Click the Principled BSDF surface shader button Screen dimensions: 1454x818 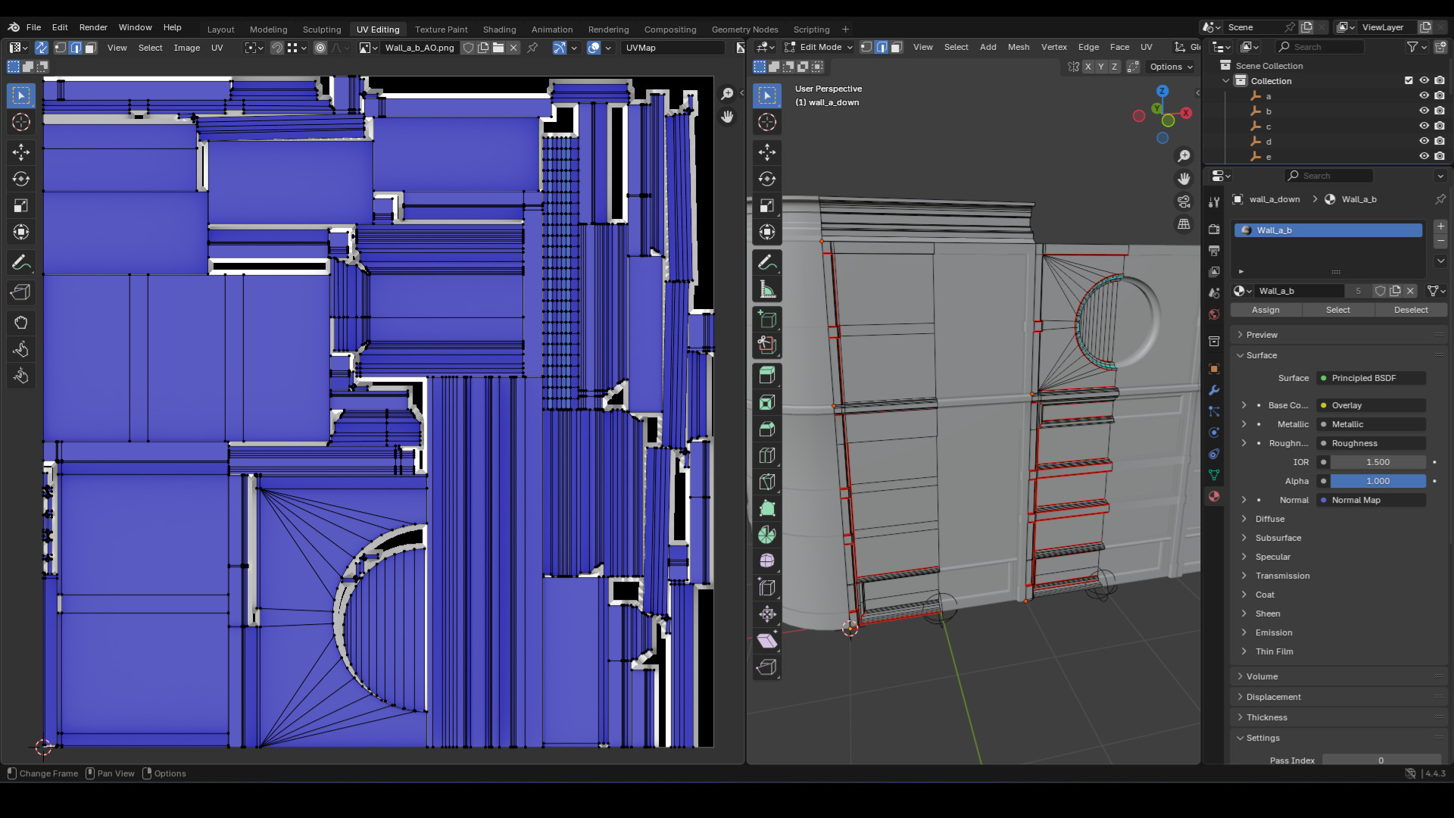click(1371, 378)
